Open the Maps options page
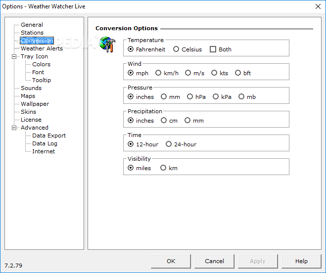 [28, 96]
